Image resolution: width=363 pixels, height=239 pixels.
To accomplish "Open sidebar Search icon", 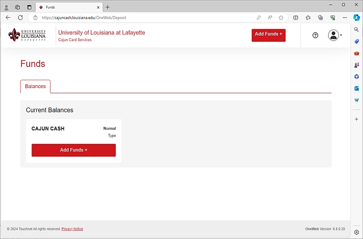I will pos(356,30).
